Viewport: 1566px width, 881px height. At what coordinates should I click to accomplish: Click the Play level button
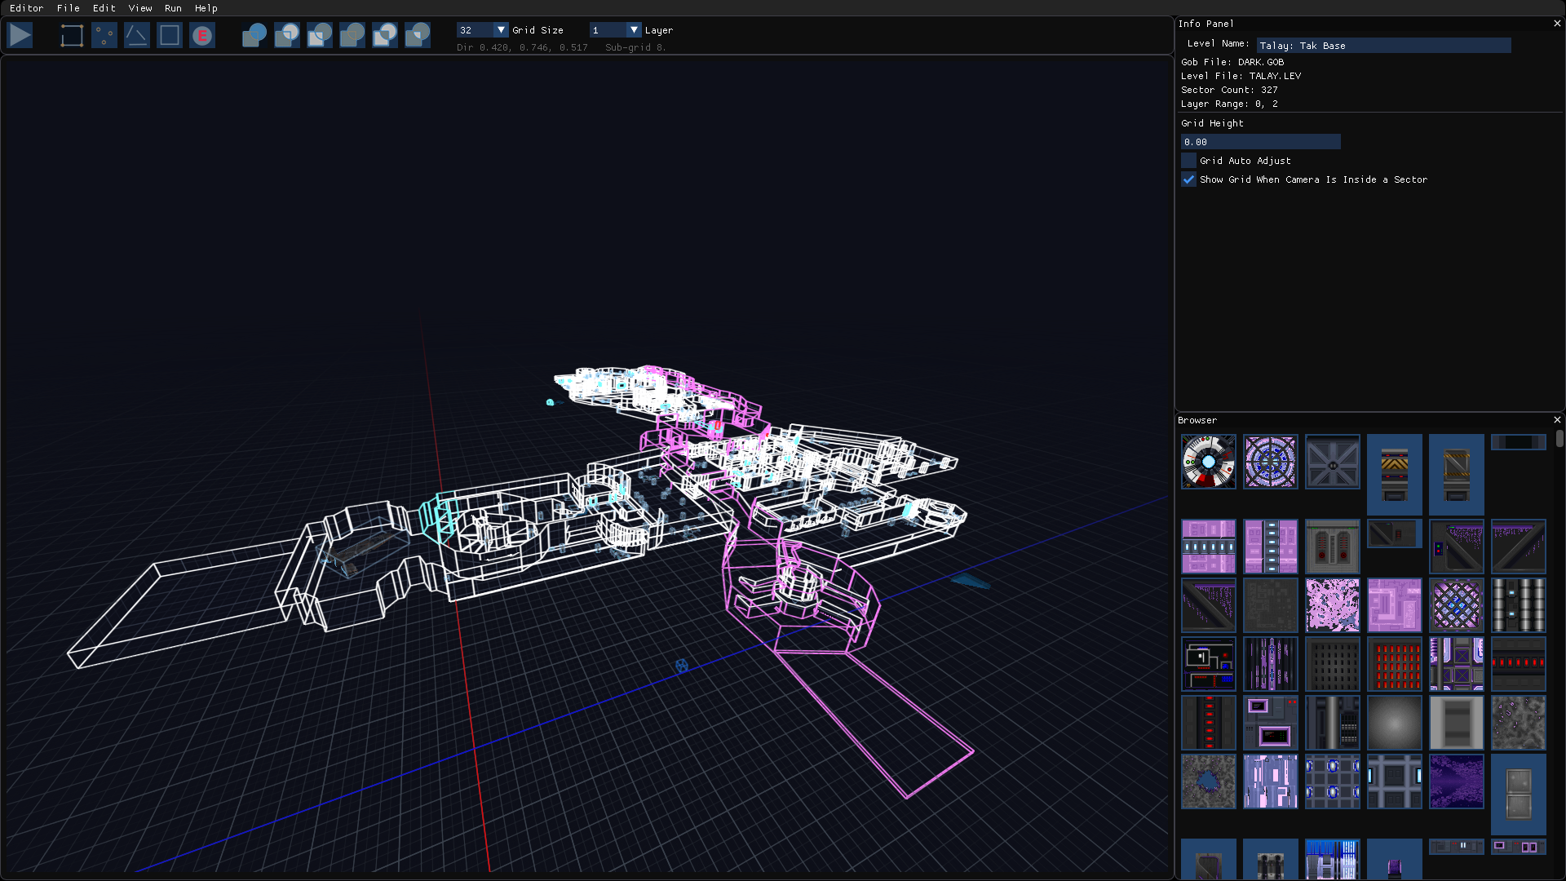point(20,35)
